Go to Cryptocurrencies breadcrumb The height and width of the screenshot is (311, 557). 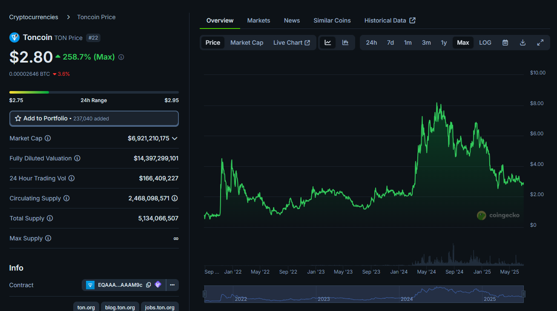pos(34,17)
